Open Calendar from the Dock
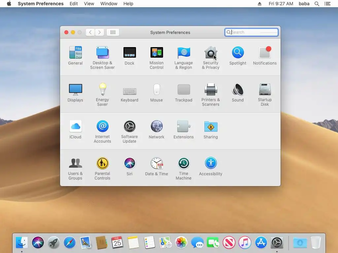The width and height of the screenshot is (338, 253). 117,242
